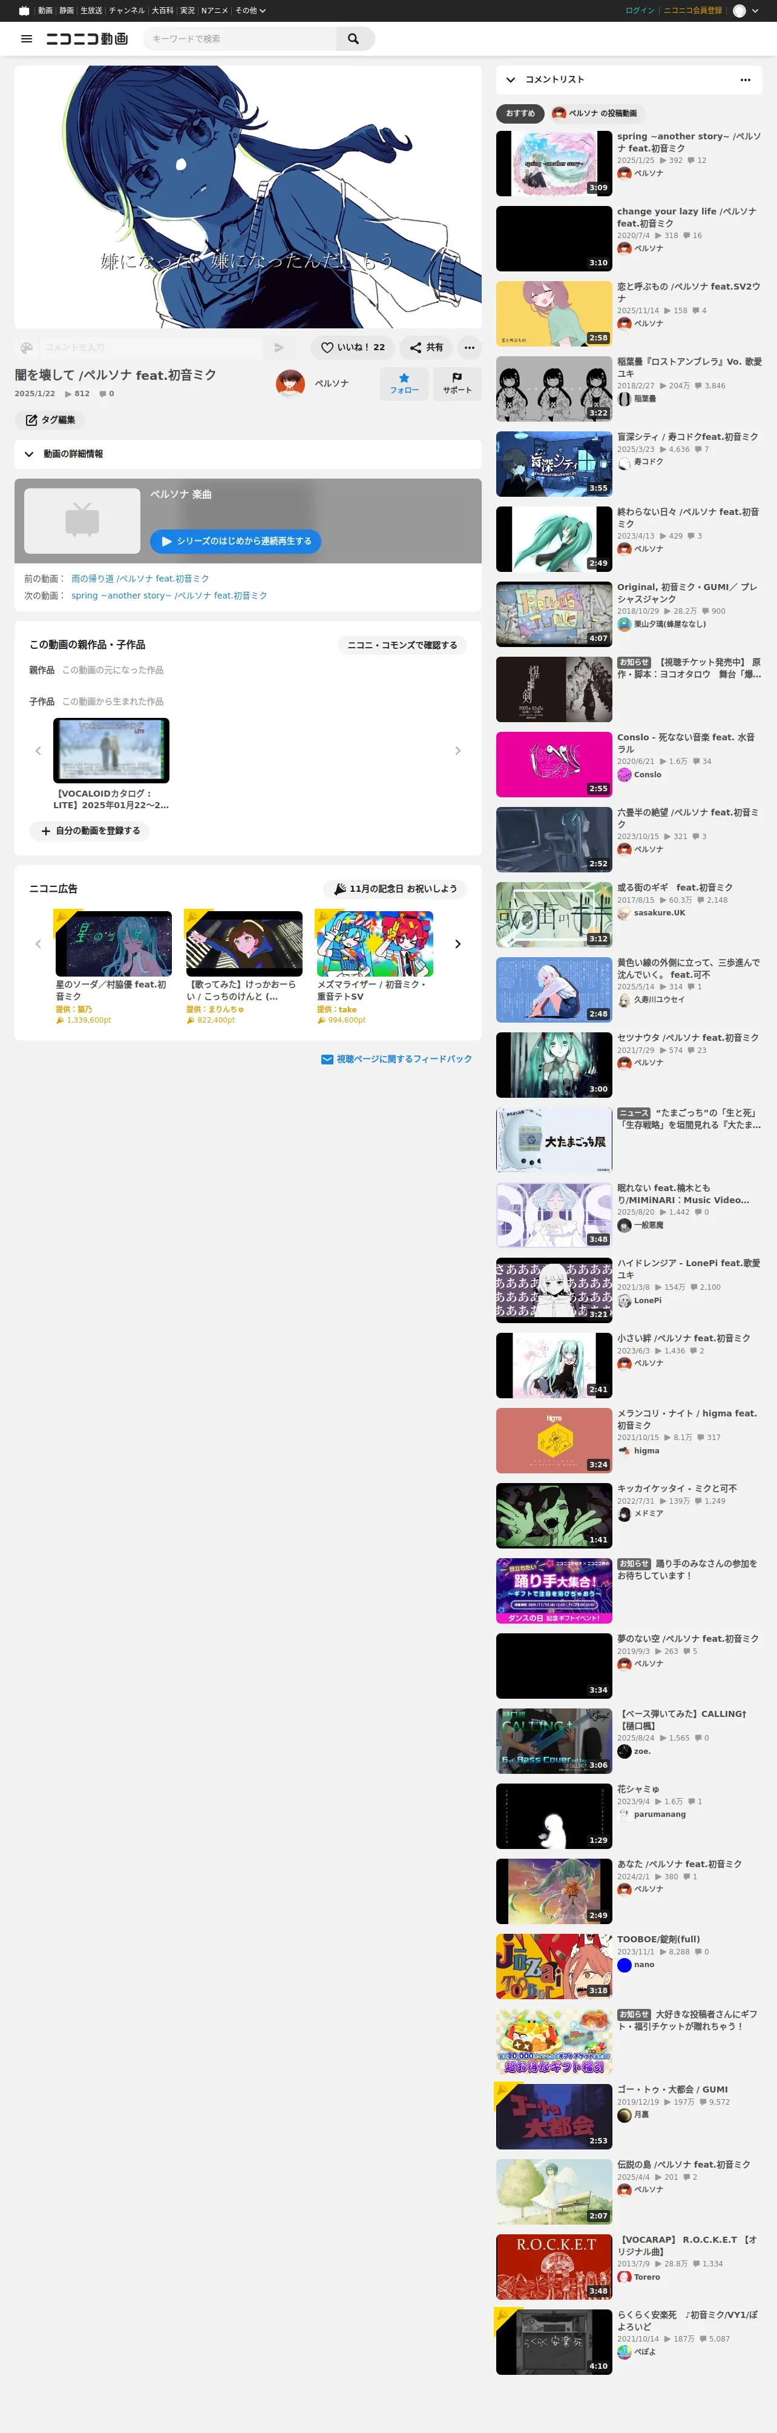777x2433 pixels.
Task: Open 動画 in the top navigation
Action: coord(45,10)
